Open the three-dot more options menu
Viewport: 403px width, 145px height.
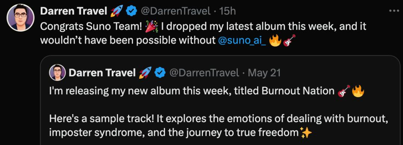pos(394,11)
